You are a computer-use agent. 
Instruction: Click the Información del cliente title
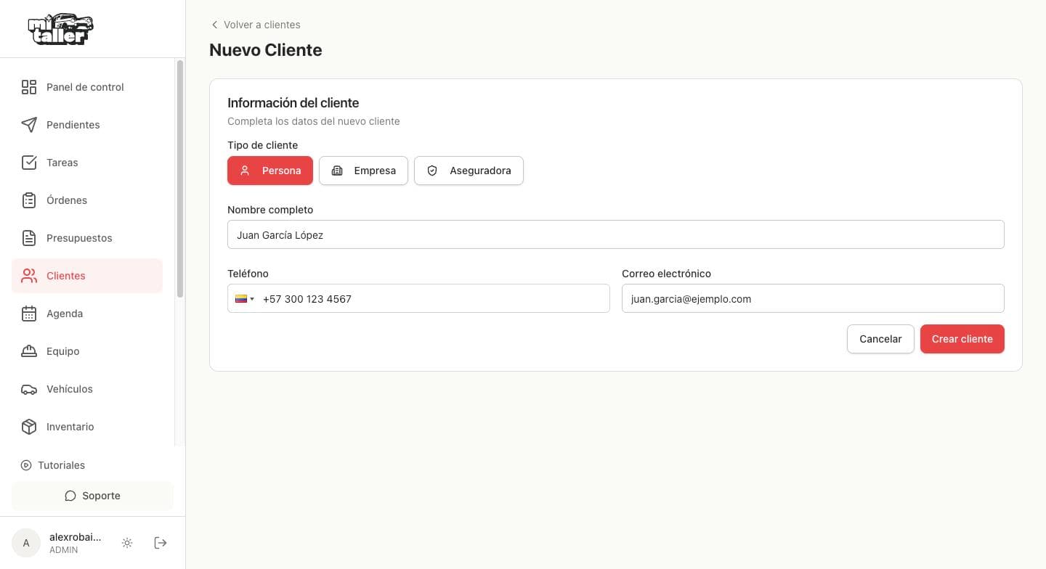(293, 103)
